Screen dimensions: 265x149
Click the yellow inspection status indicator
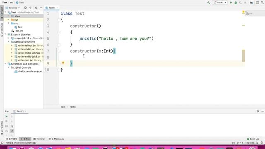point(243,12)
